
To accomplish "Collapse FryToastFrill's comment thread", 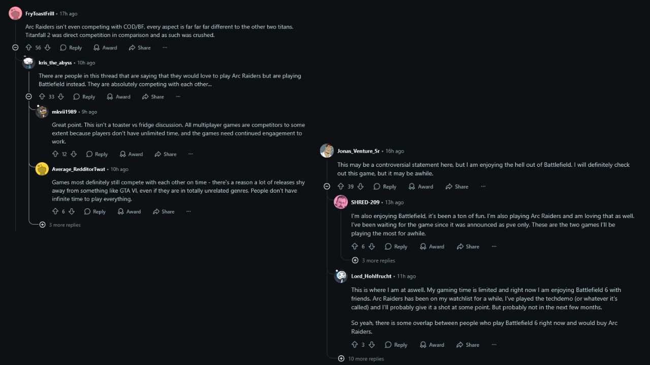I will 15,48.
